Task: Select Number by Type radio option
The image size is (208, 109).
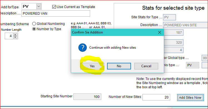Action: click(34, 29)
